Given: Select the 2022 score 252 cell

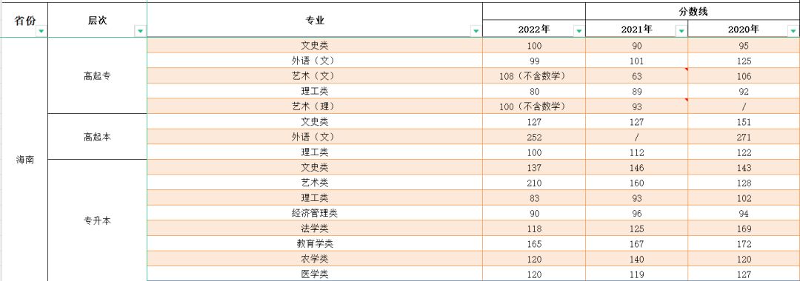Looking at the screenshot, I should (534, 137).
